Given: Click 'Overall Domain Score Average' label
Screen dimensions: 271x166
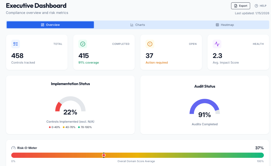Looking at the screenshot, I should tap(136, 161).
